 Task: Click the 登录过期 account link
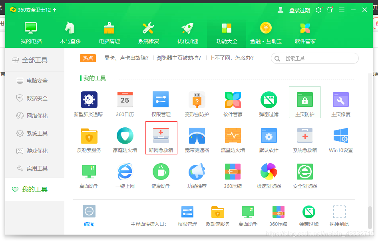(299, 10)
